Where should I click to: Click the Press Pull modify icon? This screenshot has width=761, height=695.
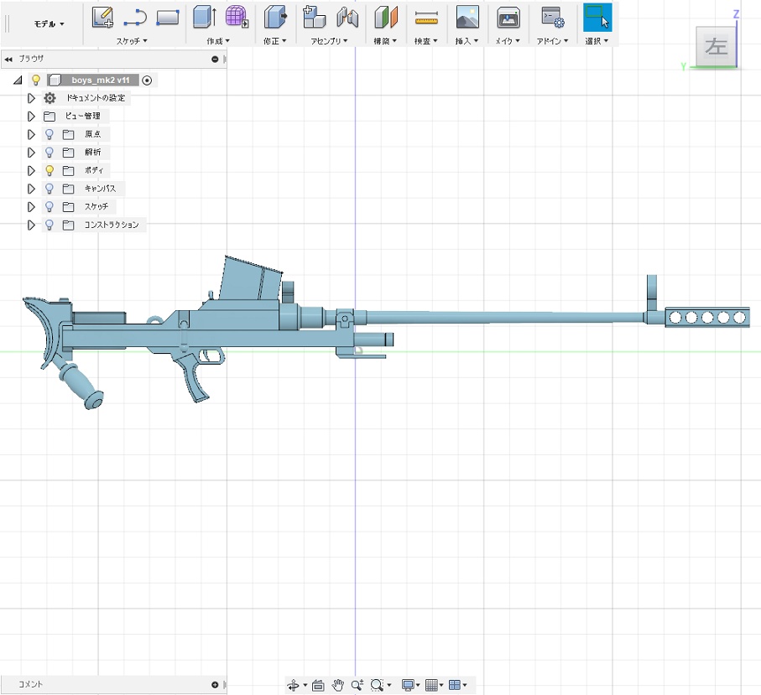tap(274, 17)
